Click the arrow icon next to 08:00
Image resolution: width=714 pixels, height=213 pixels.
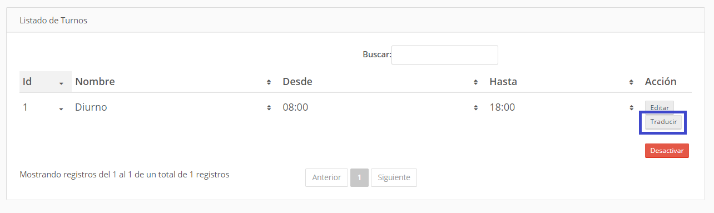coord(475,108)
